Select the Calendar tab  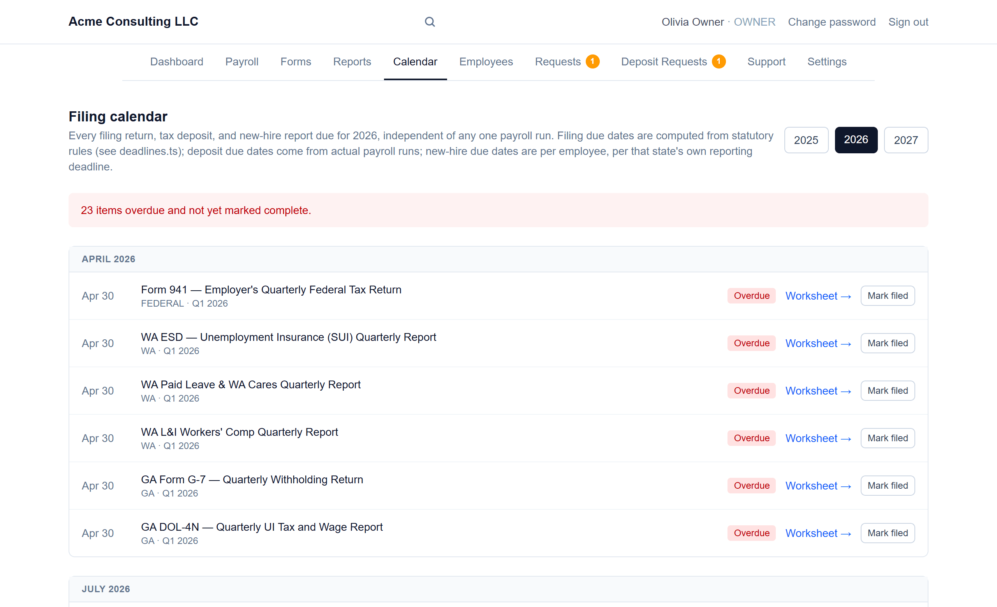(415, 61)
